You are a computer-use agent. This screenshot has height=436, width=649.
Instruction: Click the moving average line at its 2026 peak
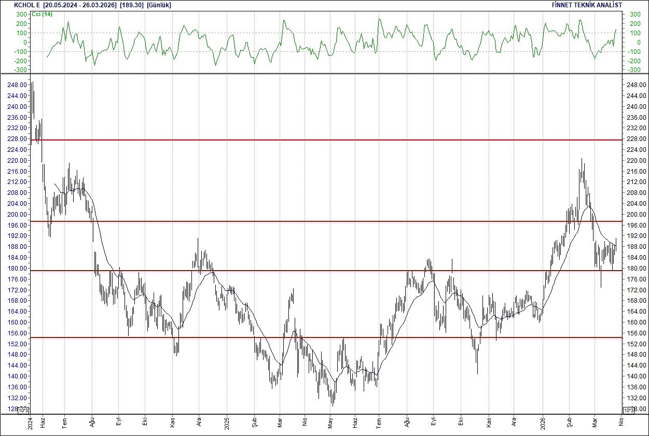[589, 206]
